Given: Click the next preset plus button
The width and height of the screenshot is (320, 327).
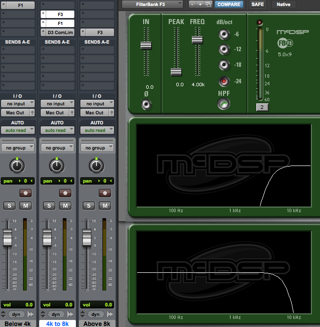Looking at the screenshot, I should [x=200, y=5].
